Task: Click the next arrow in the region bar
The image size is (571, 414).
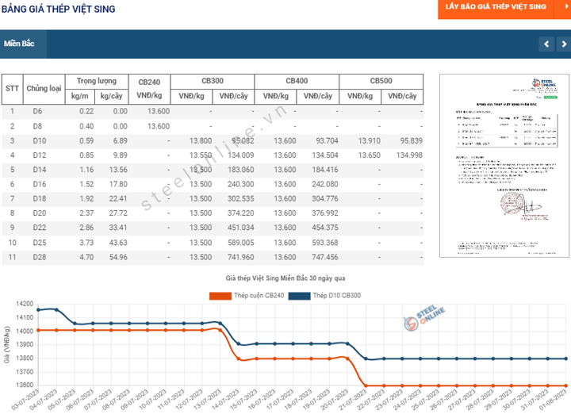Action: 564,44
